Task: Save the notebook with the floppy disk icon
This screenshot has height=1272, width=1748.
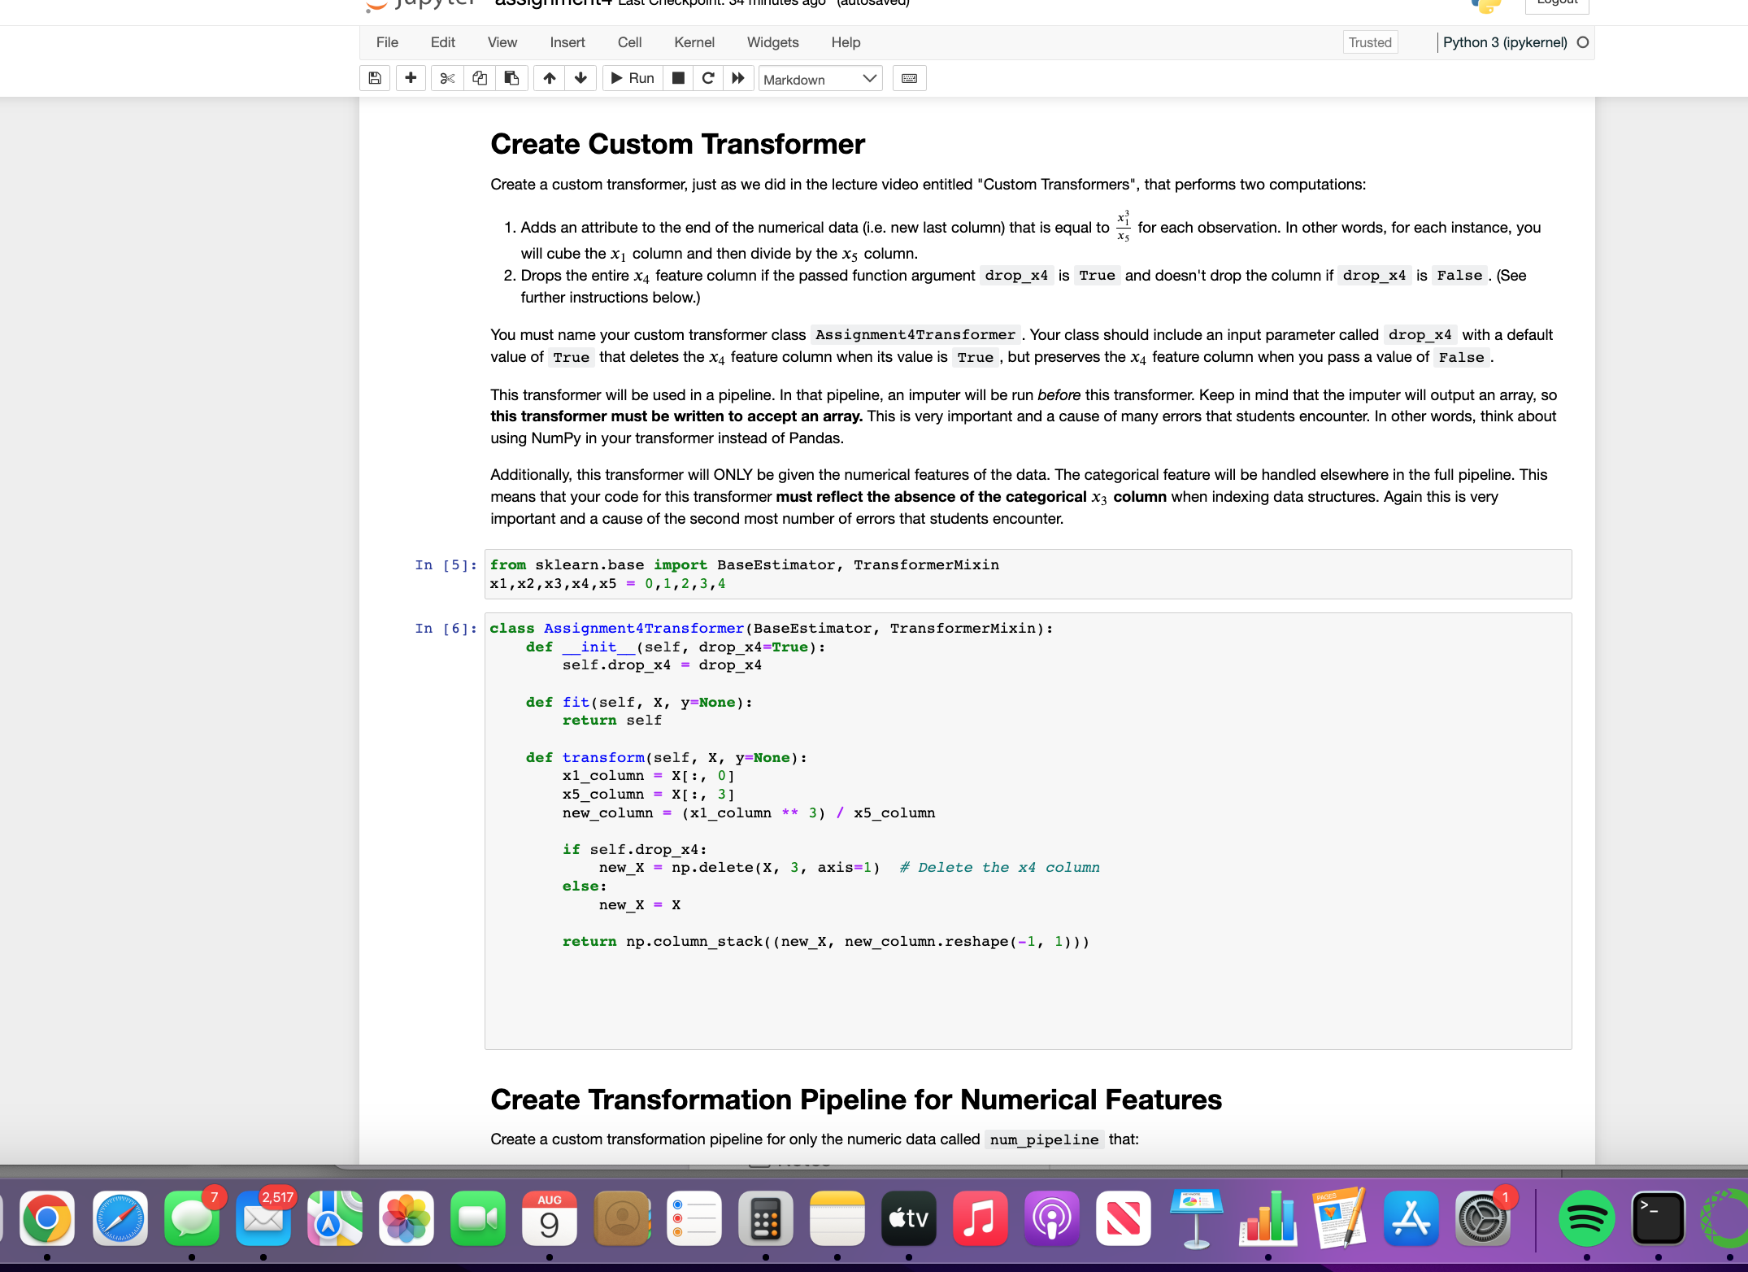Action: 374,78
